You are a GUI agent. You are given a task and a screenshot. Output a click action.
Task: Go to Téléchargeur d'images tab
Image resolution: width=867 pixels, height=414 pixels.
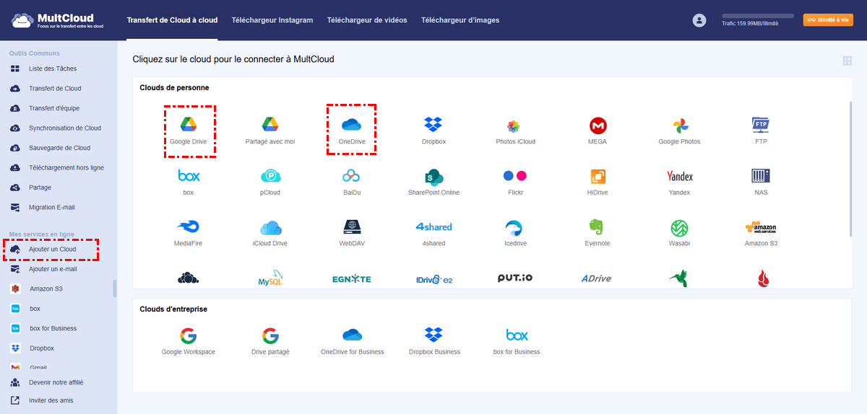pyautogui.click(x=460, y=20)
